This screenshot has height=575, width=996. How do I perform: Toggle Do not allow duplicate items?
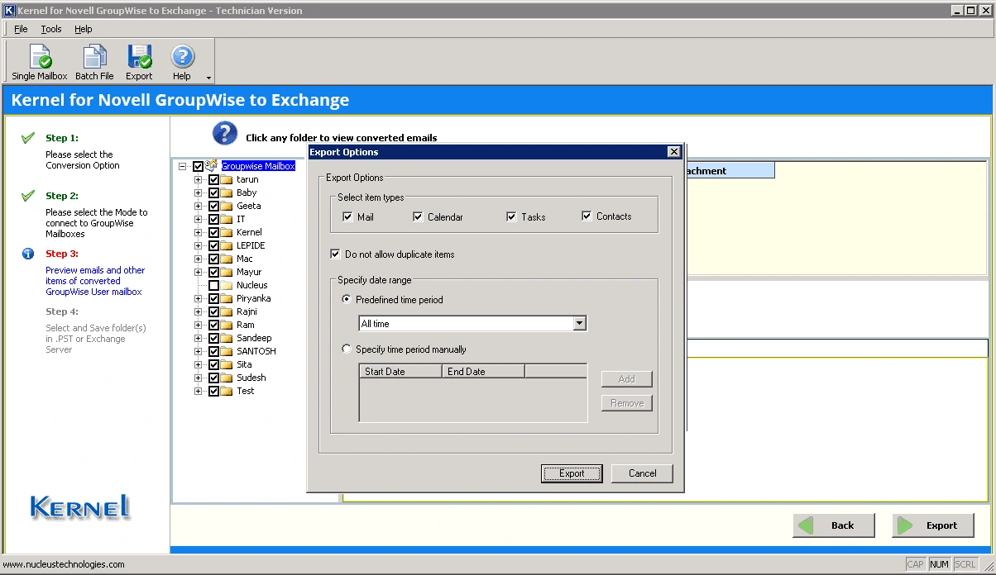coord(335,254)
